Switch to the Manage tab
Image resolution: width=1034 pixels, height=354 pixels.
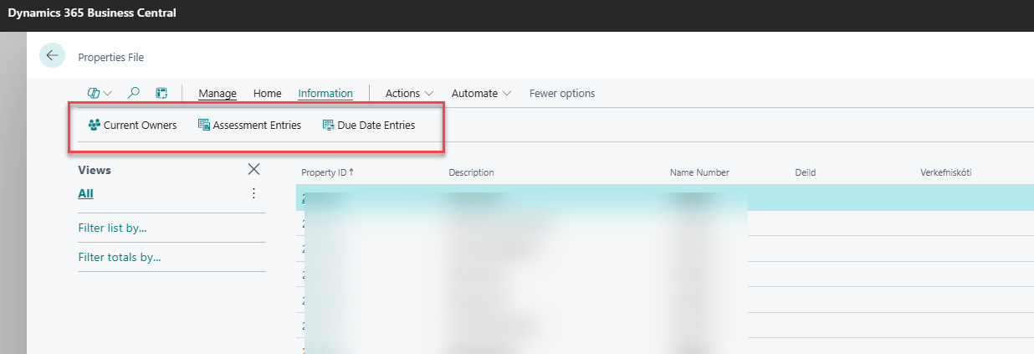point(218,93)
